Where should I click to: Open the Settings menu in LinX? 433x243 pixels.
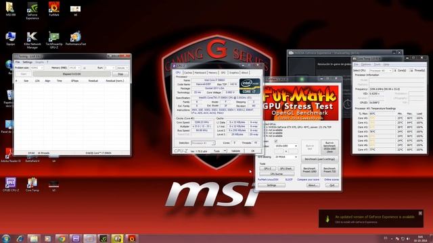pos(27,62)
